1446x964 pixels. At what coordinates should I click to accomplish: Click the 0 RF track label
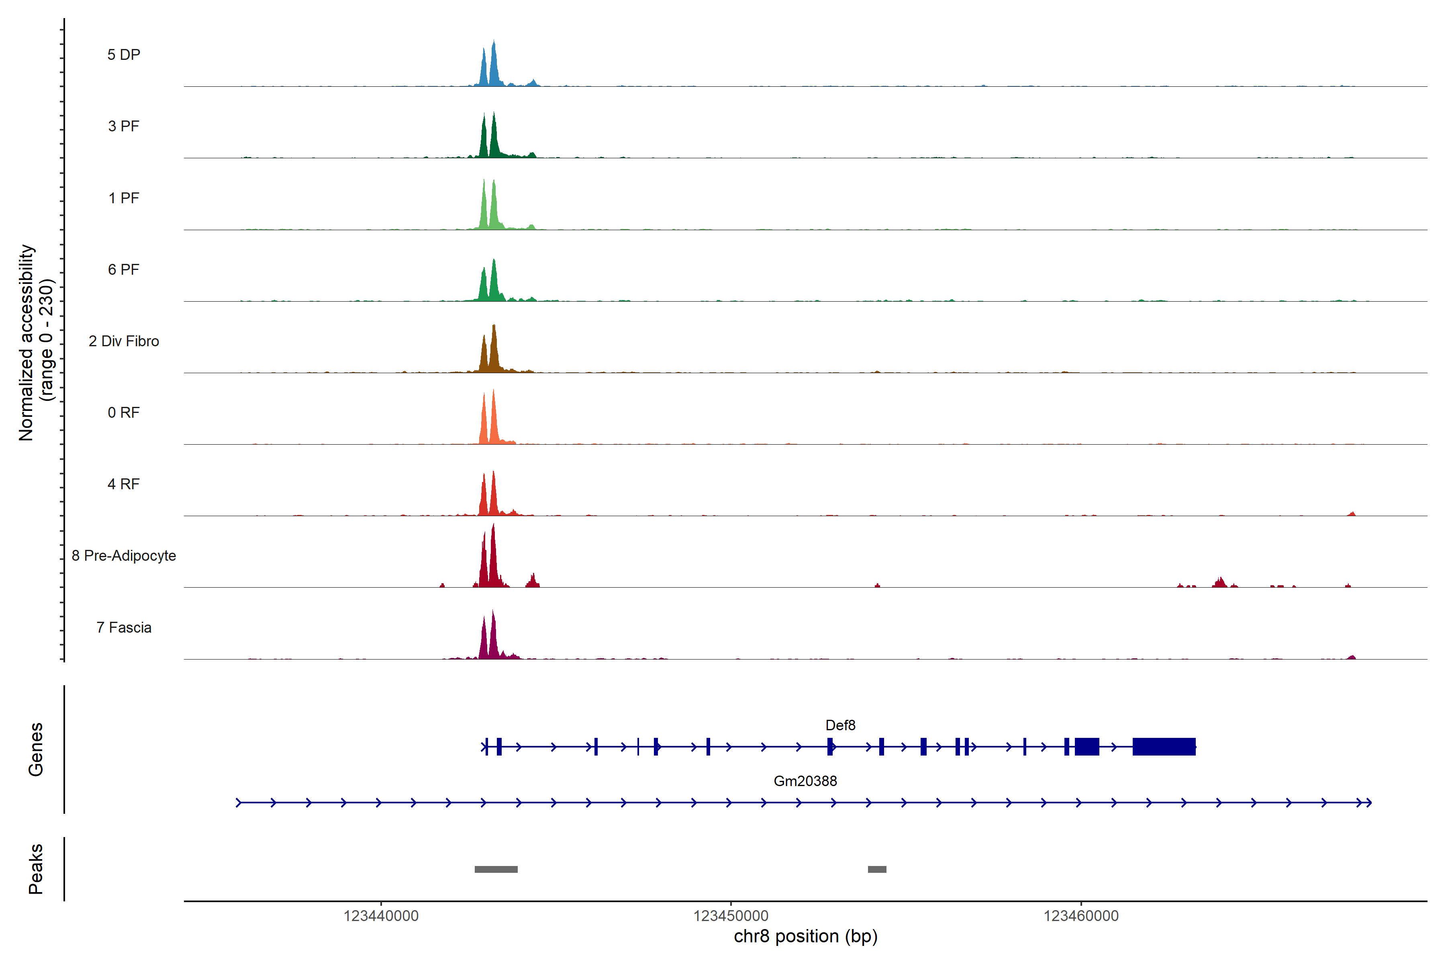pyautogui.click(x=124, y=413)
